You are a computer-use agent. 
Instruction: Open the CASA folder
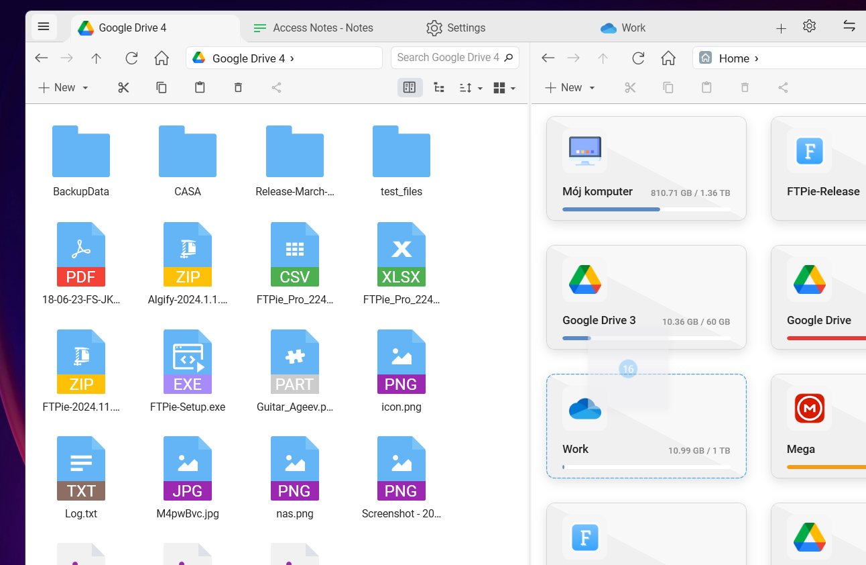coord(188,161)
